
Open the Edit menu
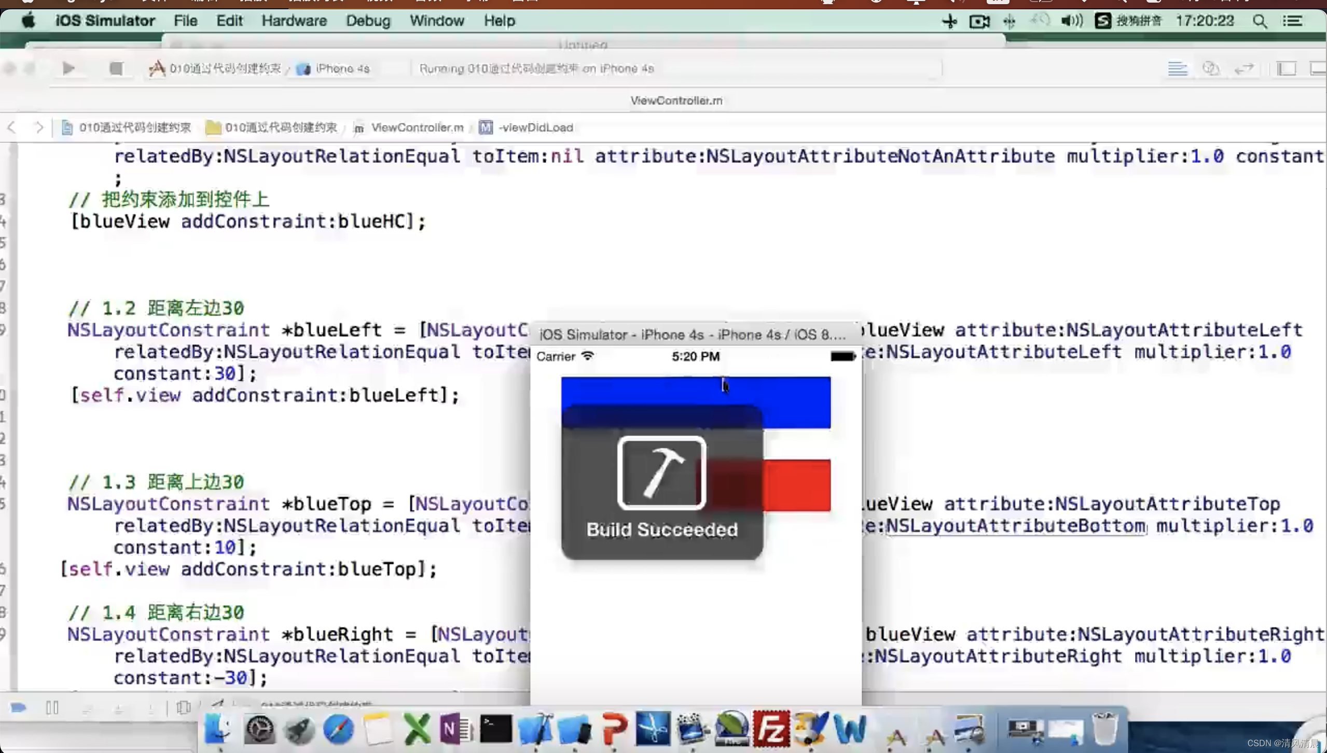229,21
